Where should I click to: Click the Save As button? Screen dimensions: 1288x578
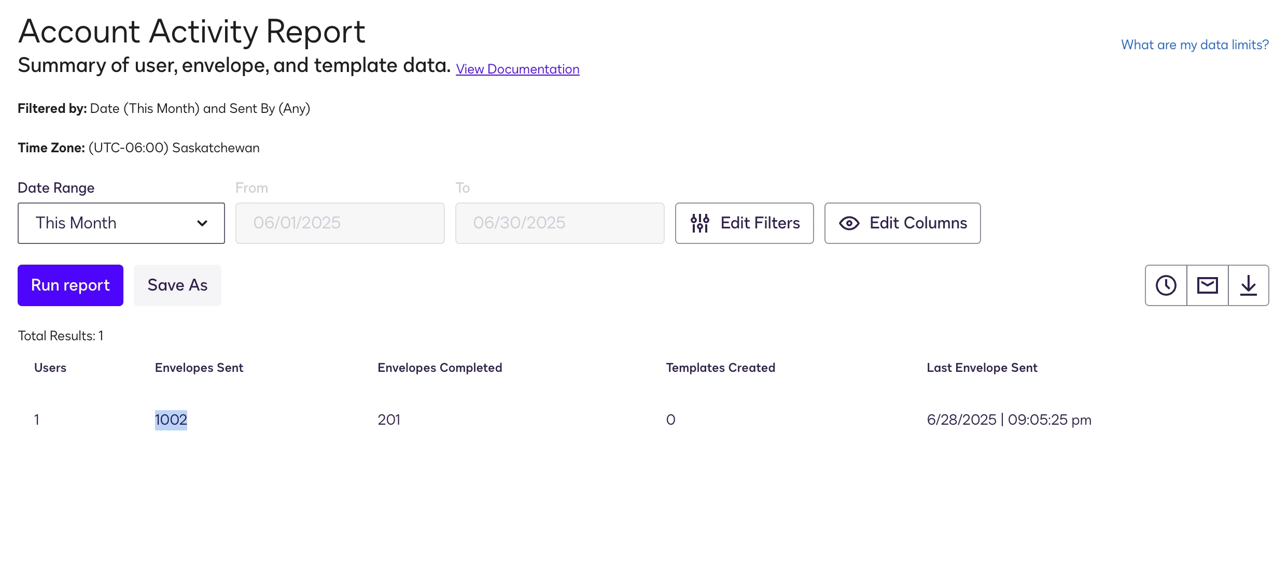(177, 285)
